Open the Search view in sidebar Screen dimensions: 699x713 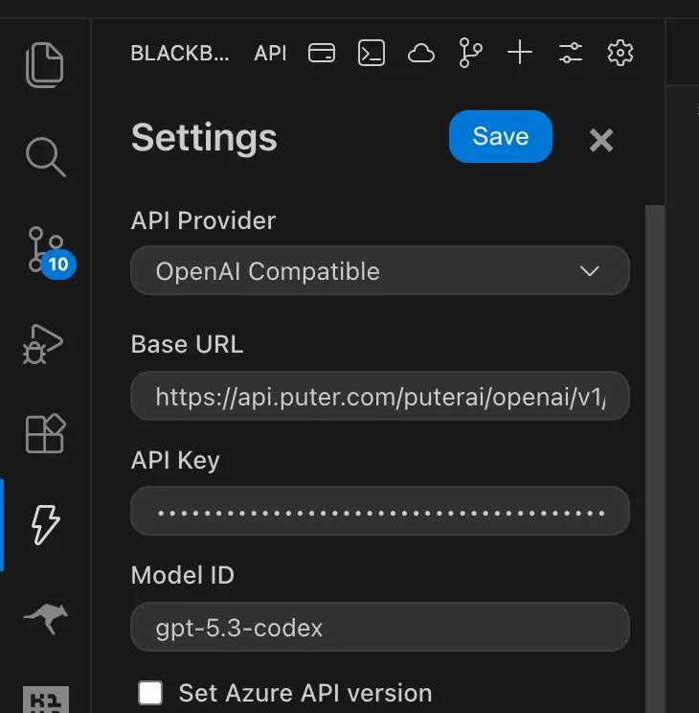tap(45, 156)
